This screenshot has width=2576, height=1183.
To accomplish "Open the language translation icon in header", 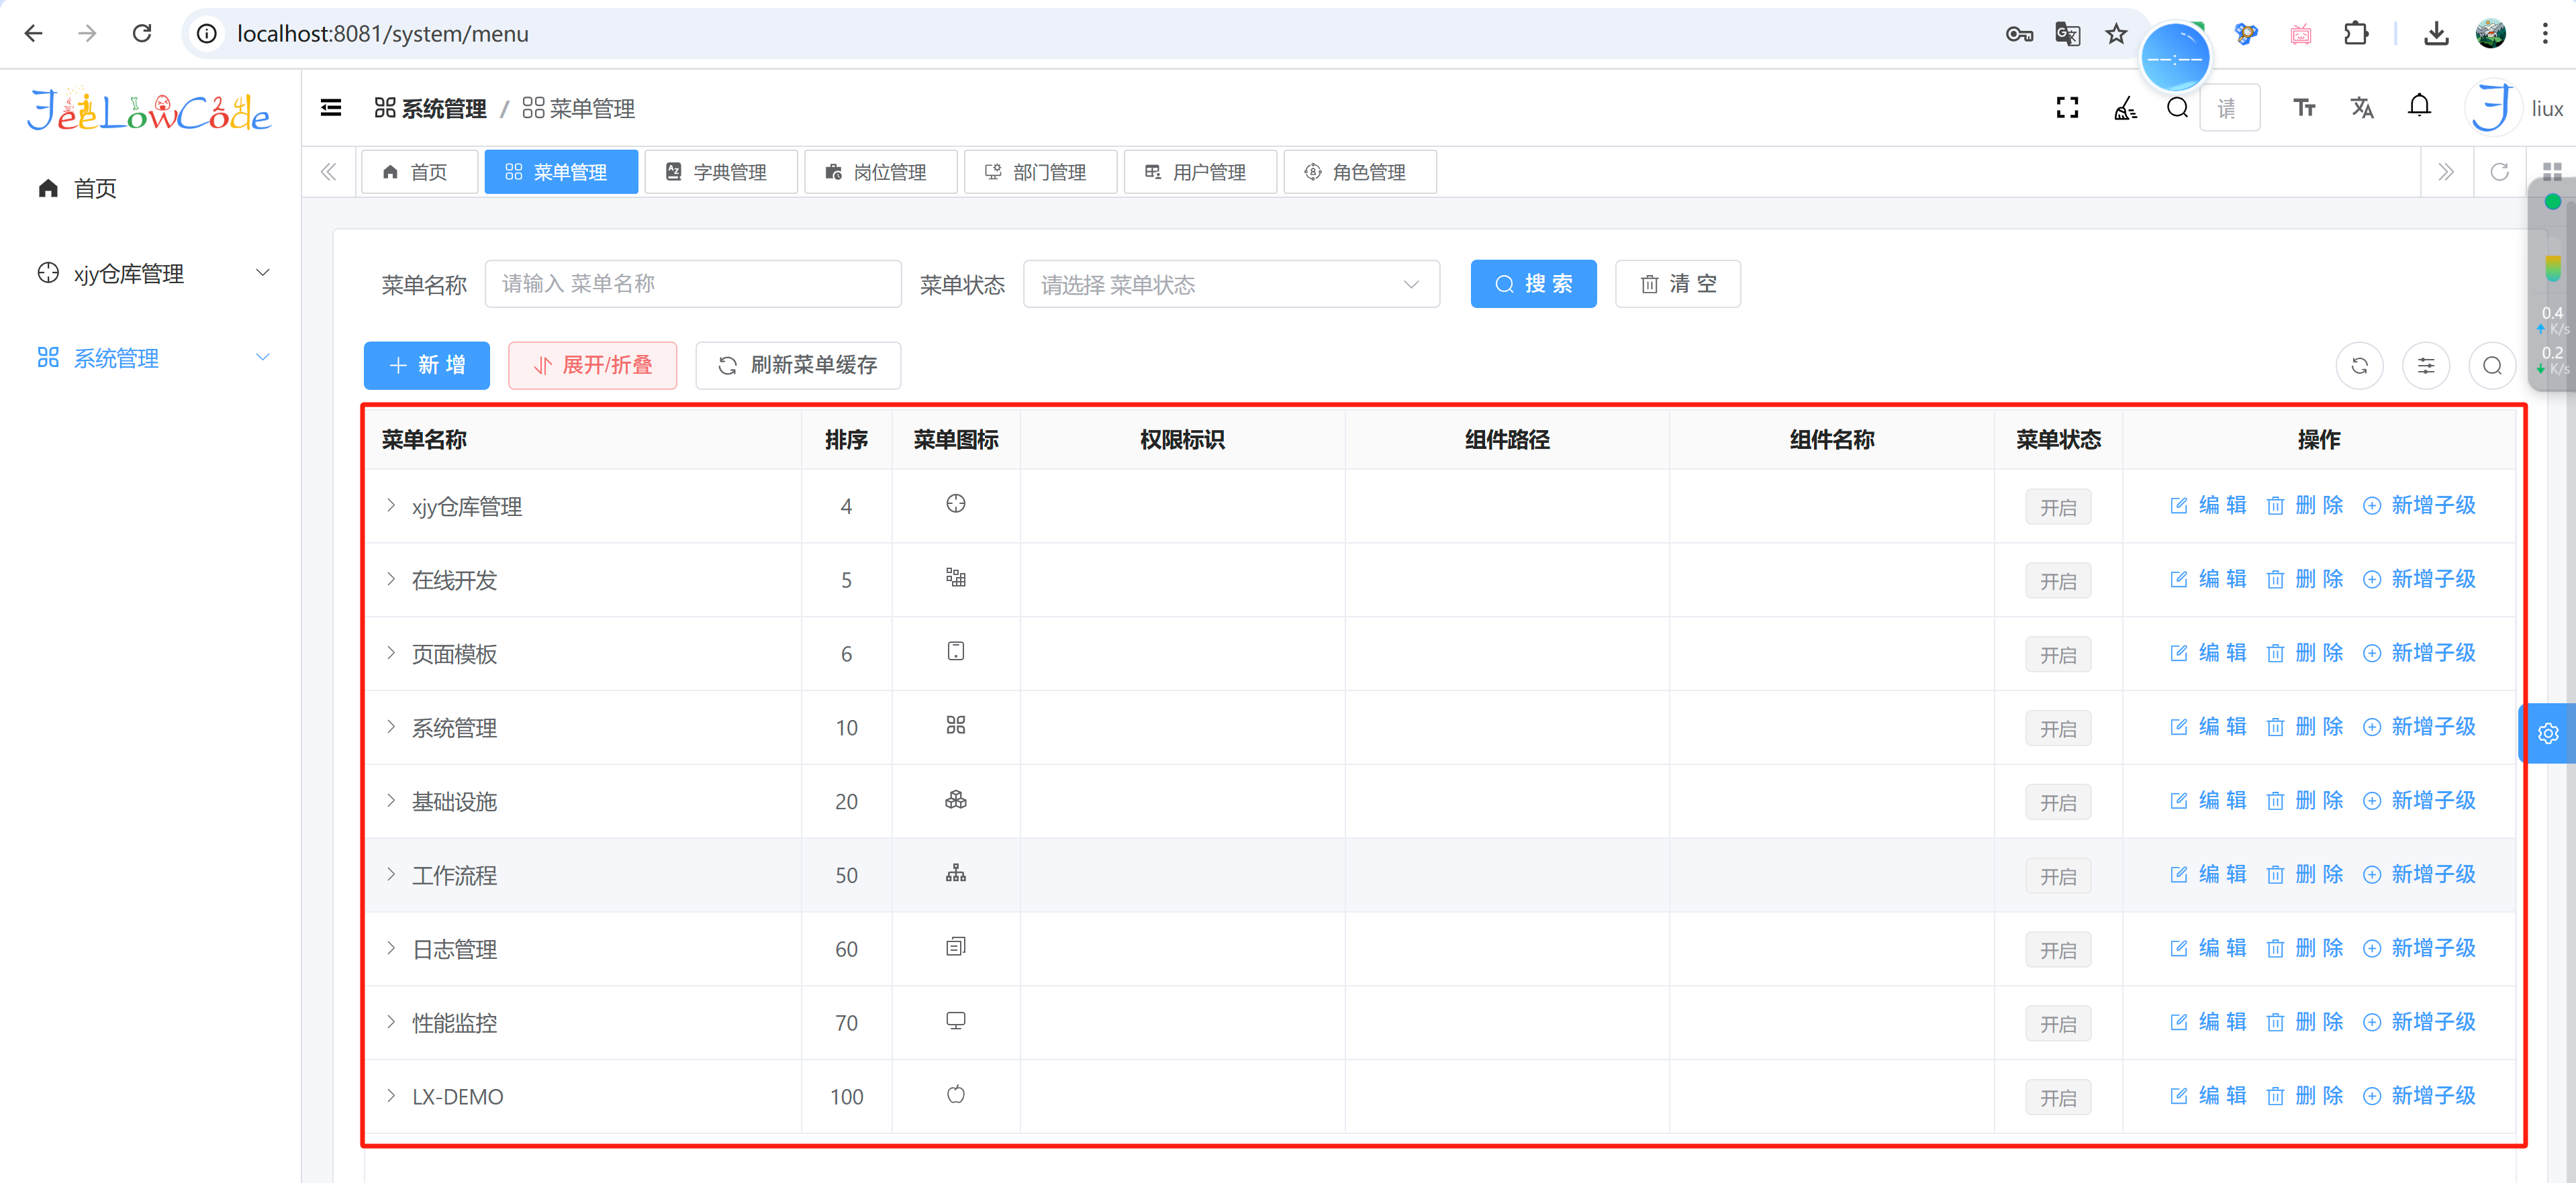I will pyautogui.click(x=2361, y=108).
